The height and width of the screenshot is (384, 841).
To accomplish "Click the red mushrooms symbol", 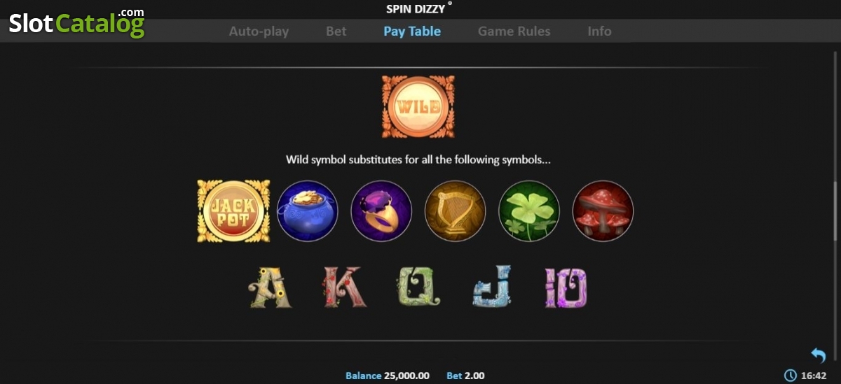I will [x=603, y=211].
